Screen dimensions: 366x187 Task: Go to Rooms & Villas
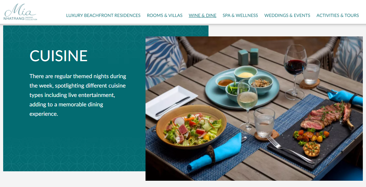[x=164, y=15]
